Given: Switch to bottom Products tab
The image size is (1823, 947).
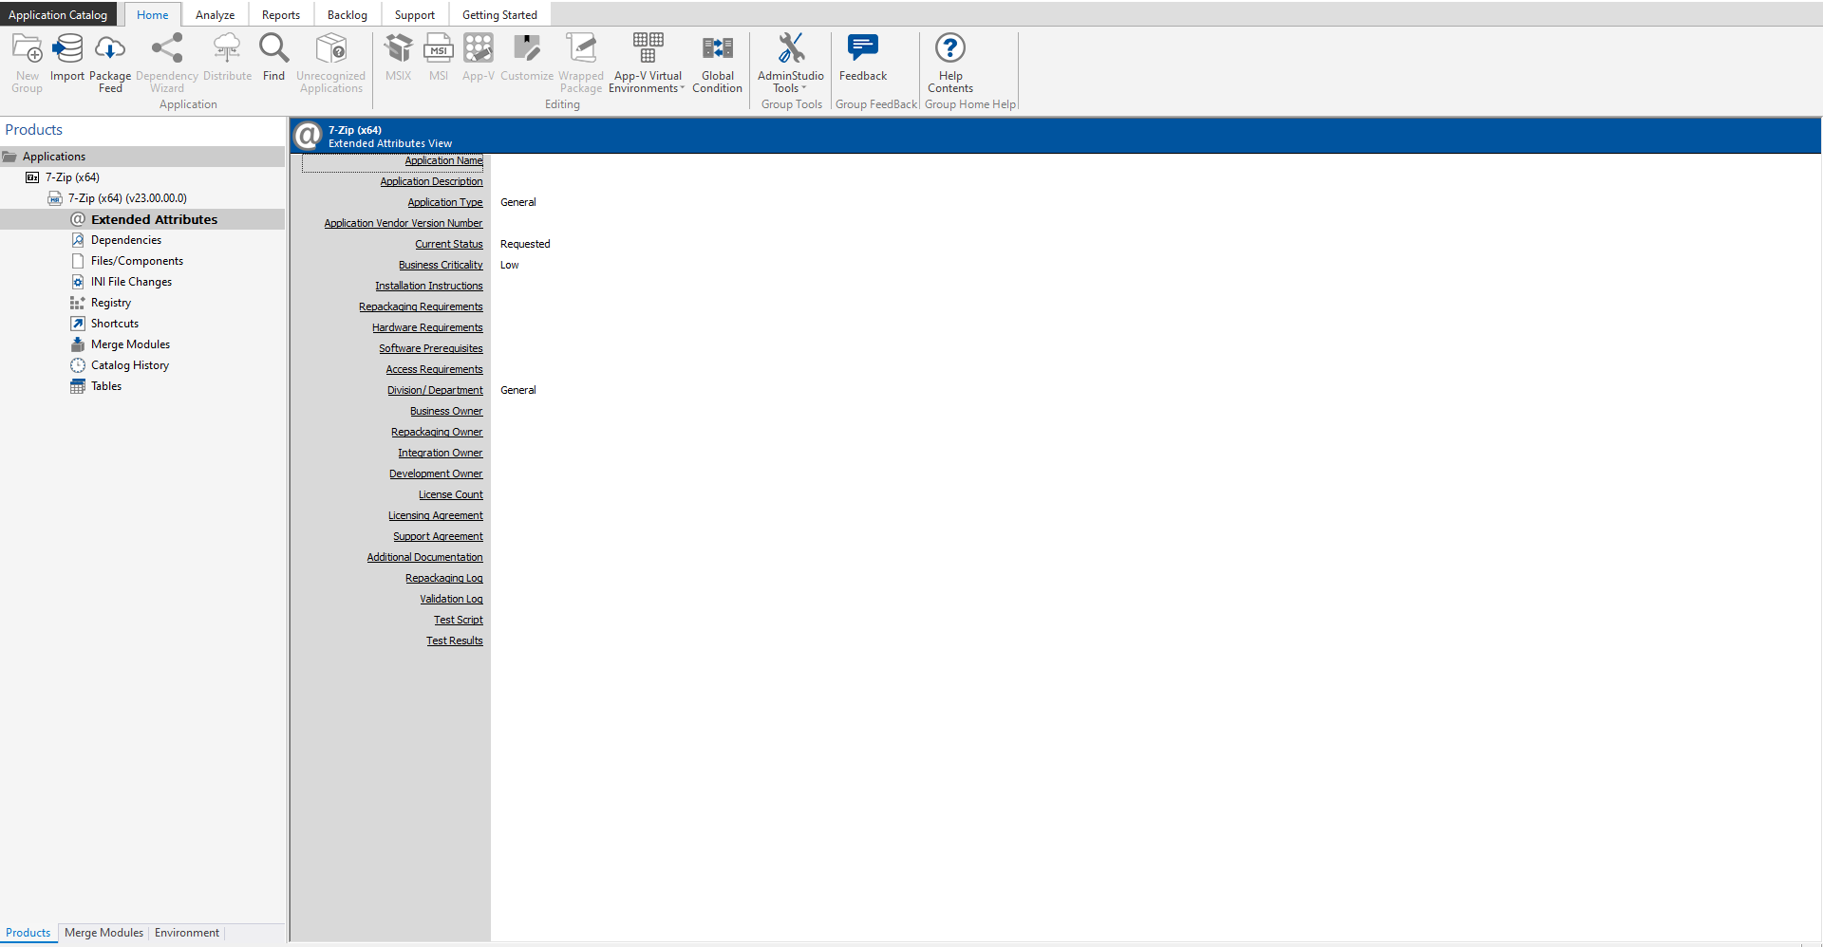Looking at the screenshot, I should [x=28, y=933].
